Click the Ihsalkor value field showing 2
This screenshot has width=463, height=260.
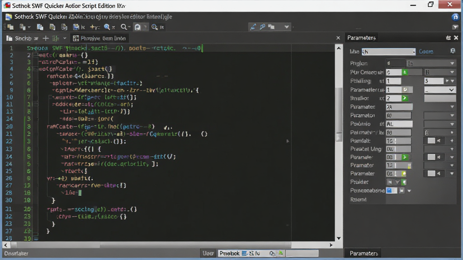[x=394, y=98]
